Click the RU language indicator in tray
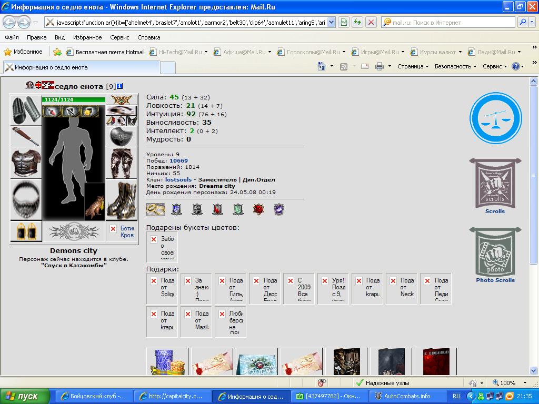 456,396
